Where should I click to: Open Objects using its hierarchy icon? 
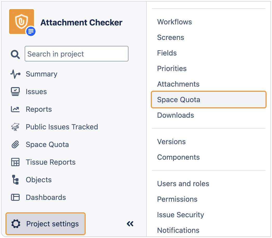tap(15, 180)
